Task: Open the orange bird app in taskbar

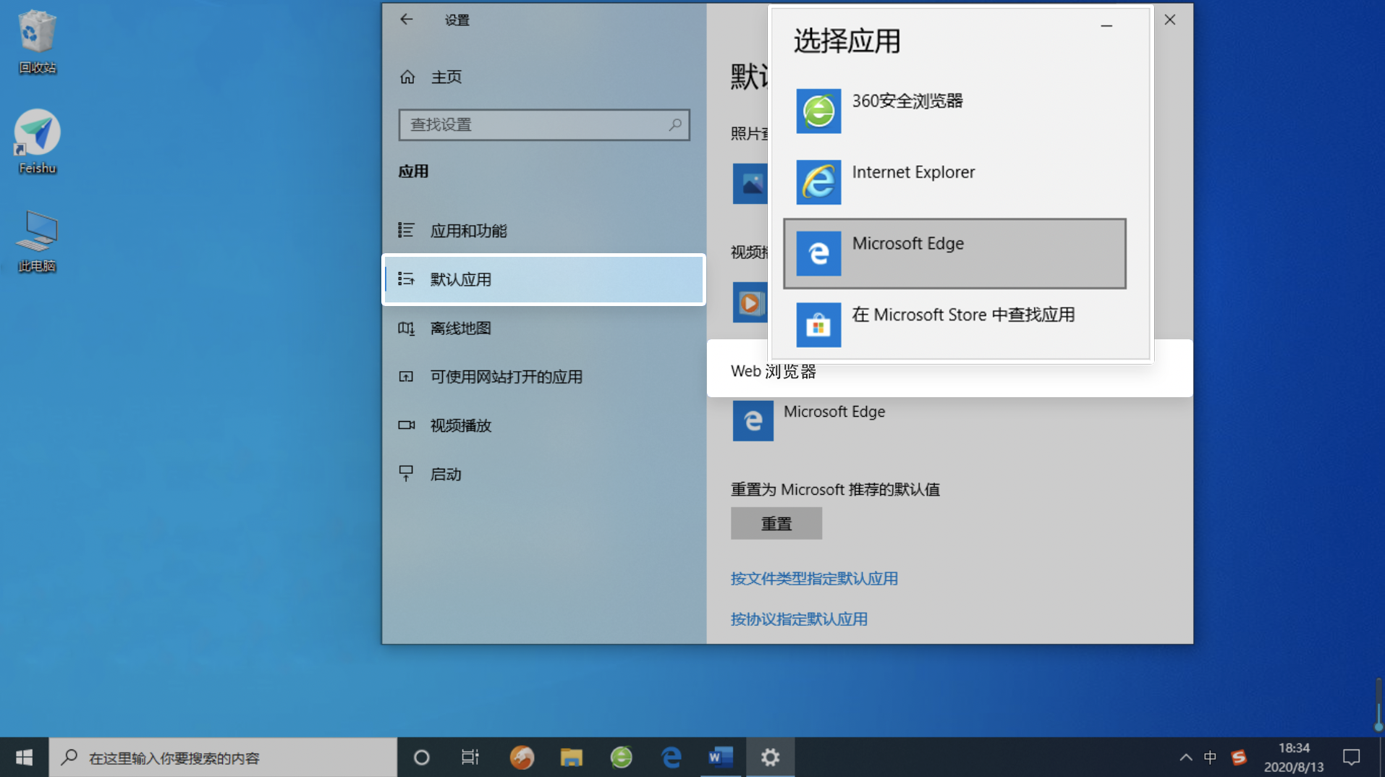Action: (522, 757)
